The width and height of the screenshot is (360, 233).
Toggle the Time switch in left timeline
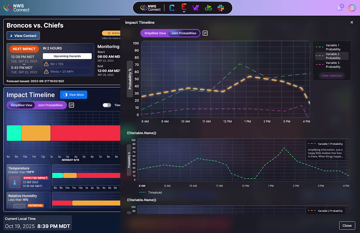pos(107,105)
